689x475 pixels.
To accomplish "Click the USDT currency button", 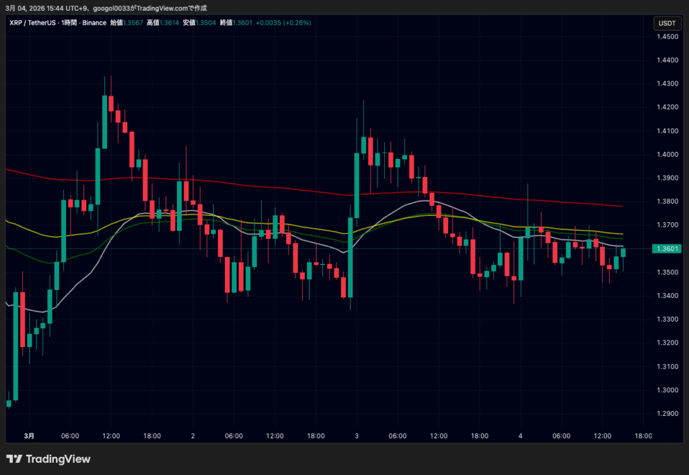I will [x=667, y=24].
